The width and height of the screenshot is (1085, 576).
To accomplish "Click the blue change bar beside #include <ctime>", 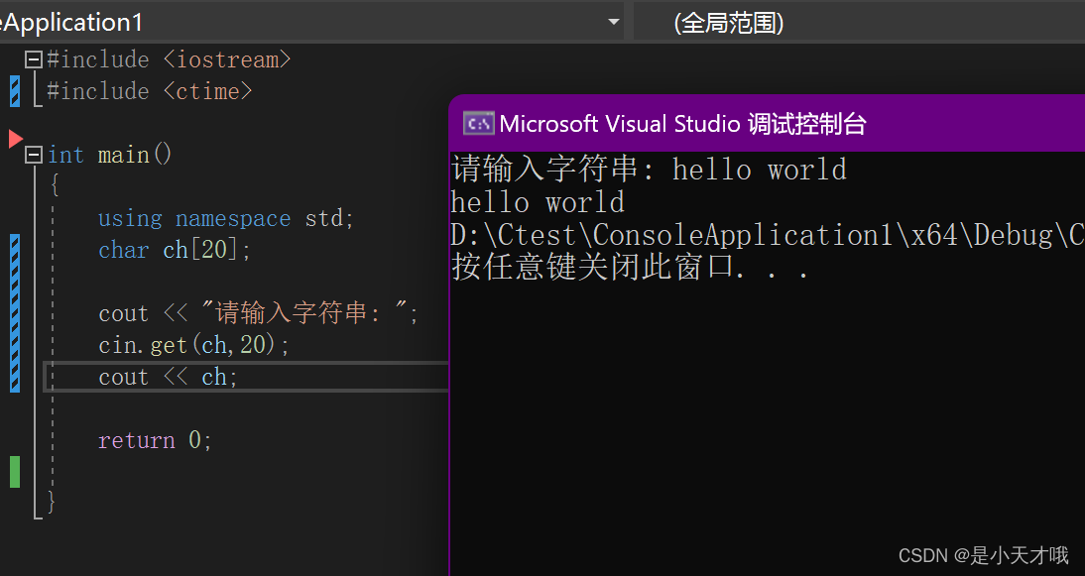I will click(13, 91).
